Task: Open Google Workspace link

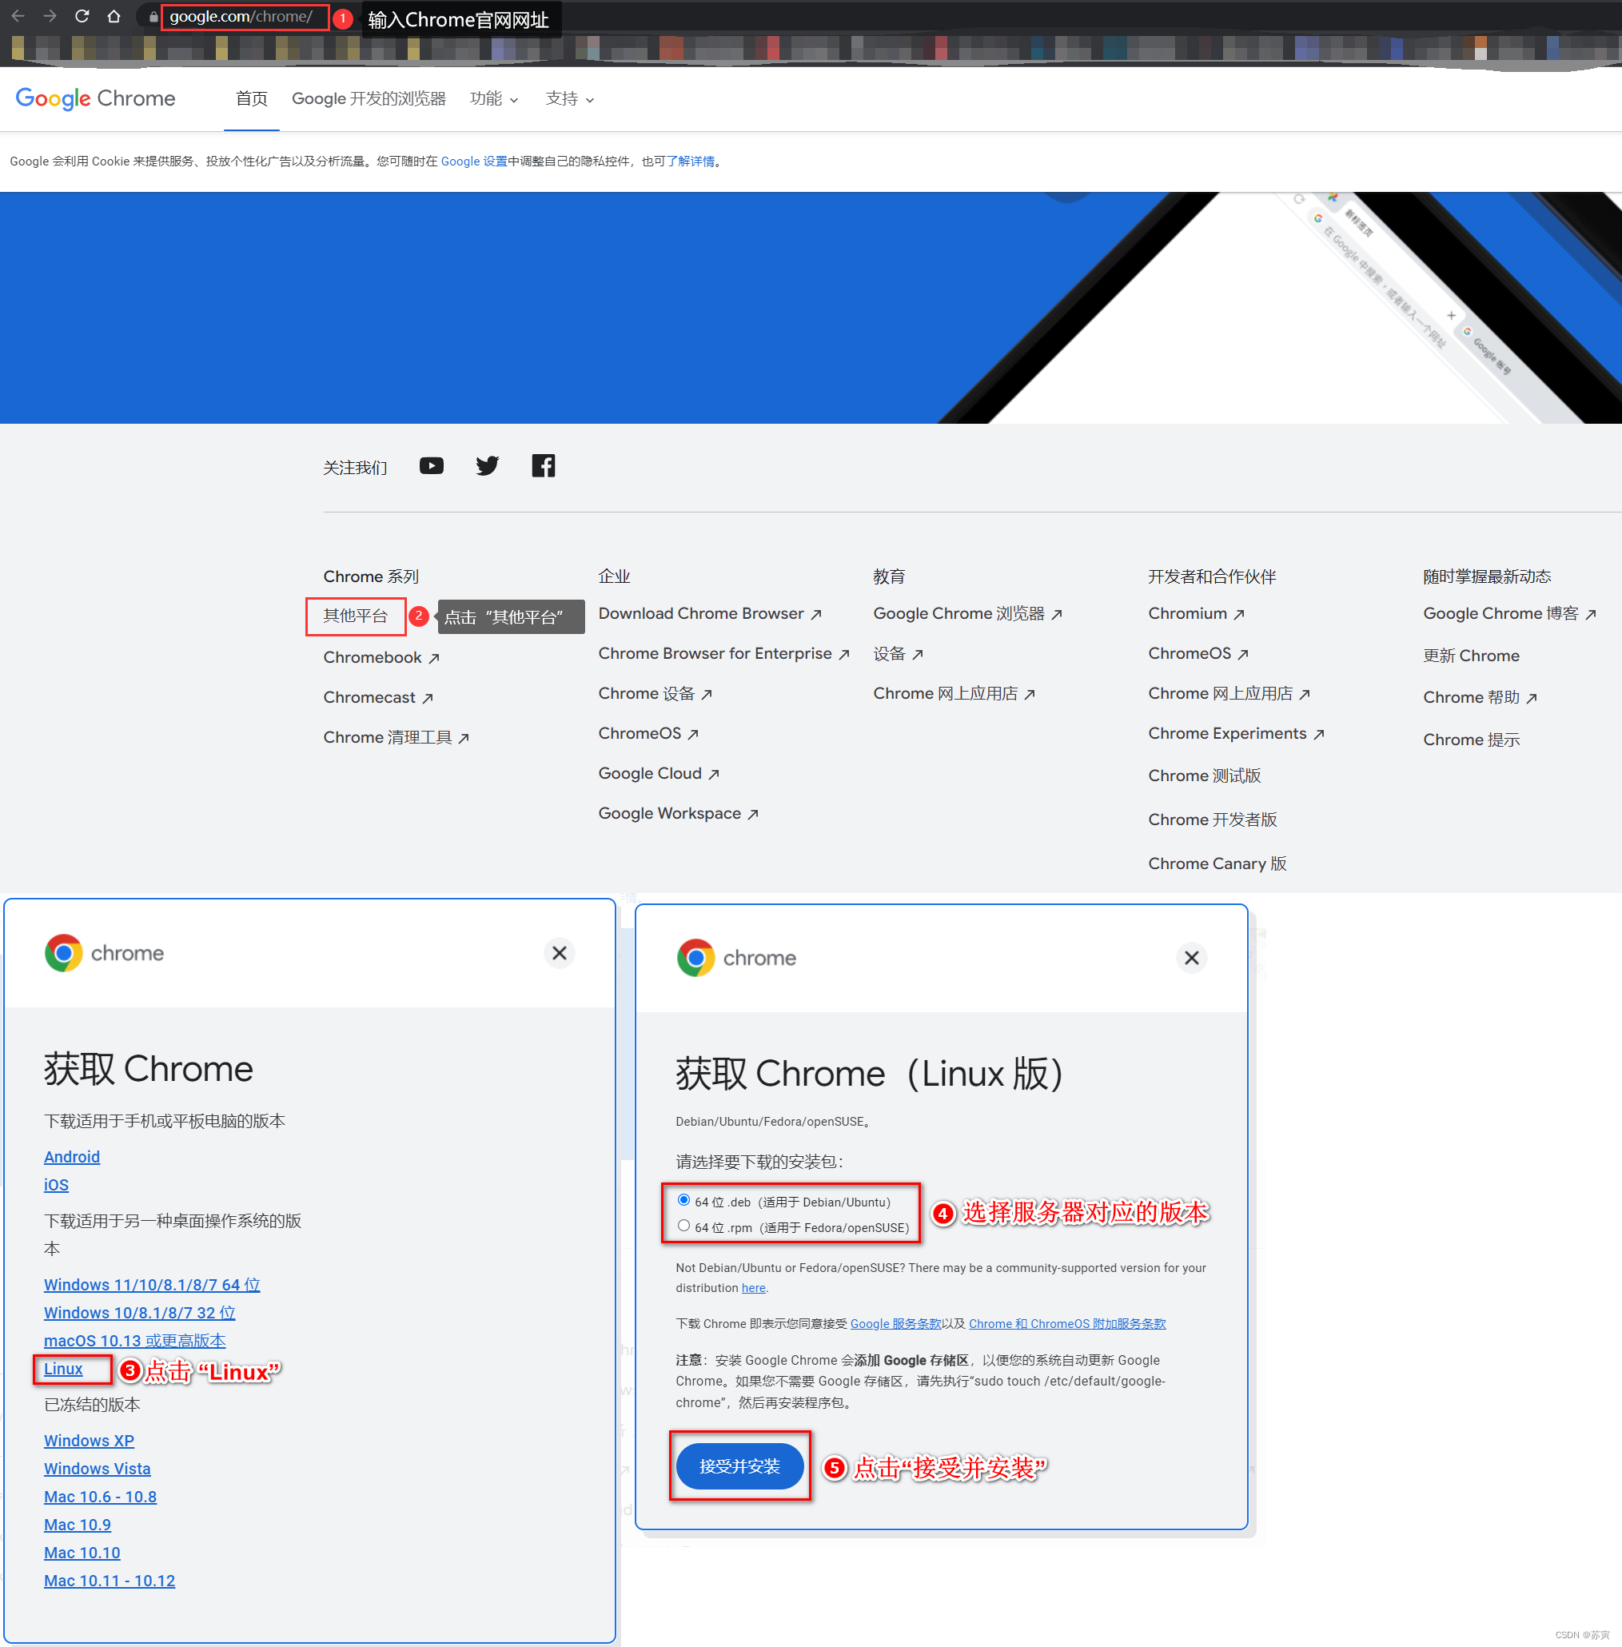Action: [678, 814]
